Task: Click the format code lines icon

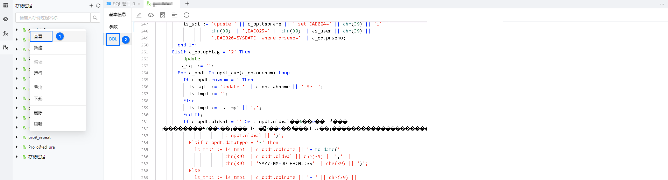Action: (175, 15)
